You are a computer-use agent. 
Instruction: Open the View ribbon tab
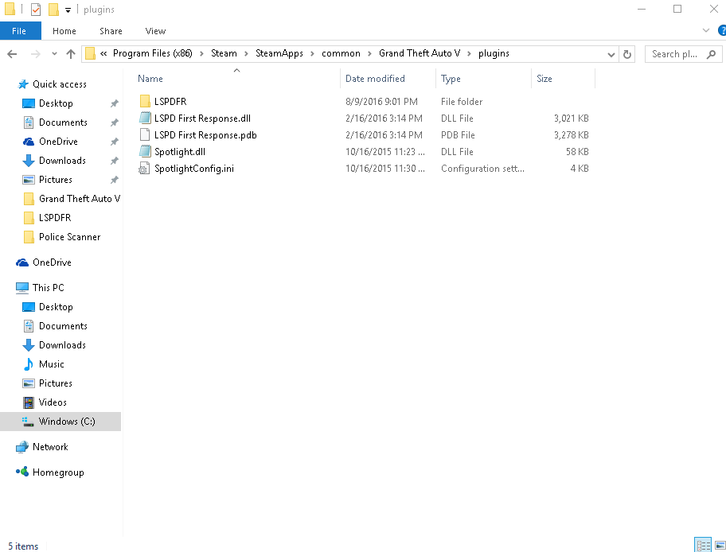click(x=155, y=31)
